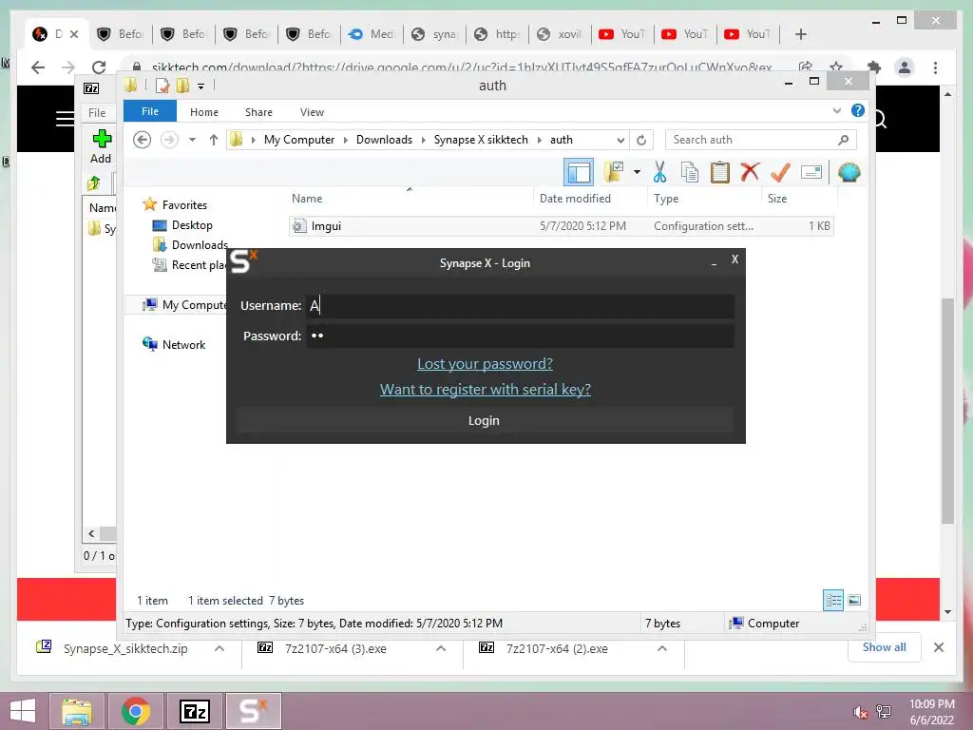Click the Synapse X Login button
The image size is (973, 730).
point(484,420)
